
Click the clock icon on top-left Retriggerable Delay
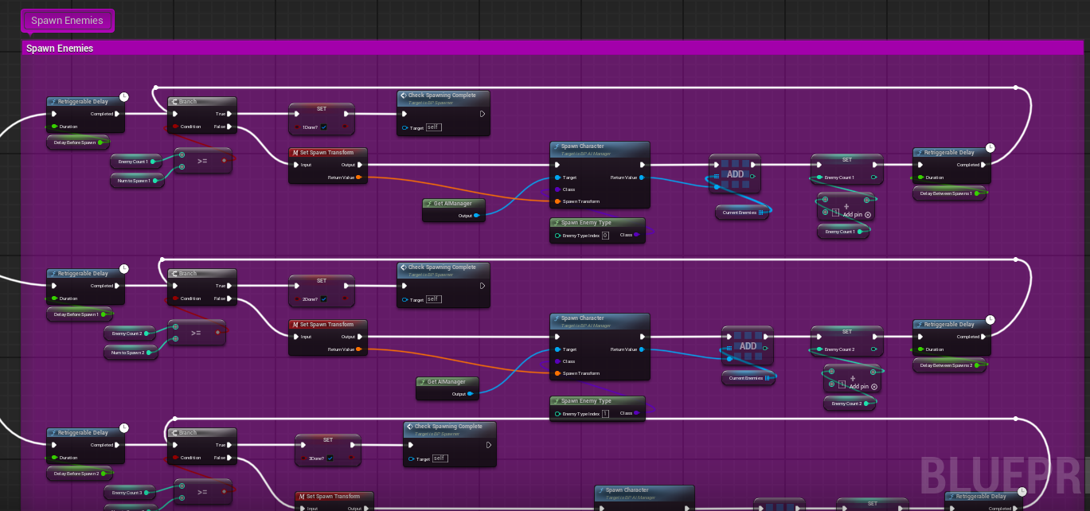[x=123, y=97]
